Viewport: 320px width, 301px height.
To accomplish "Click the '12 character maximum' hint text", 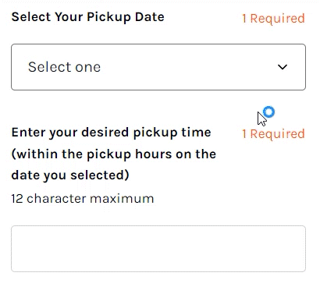I will [x=83, y=199].
